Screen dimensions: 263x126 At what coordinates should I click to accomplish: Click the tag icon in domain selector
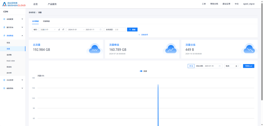(x=63, y=29)
